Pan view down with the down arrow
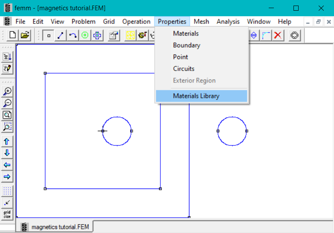Viewport: 334px width, 233px height. tap(7, 153)
